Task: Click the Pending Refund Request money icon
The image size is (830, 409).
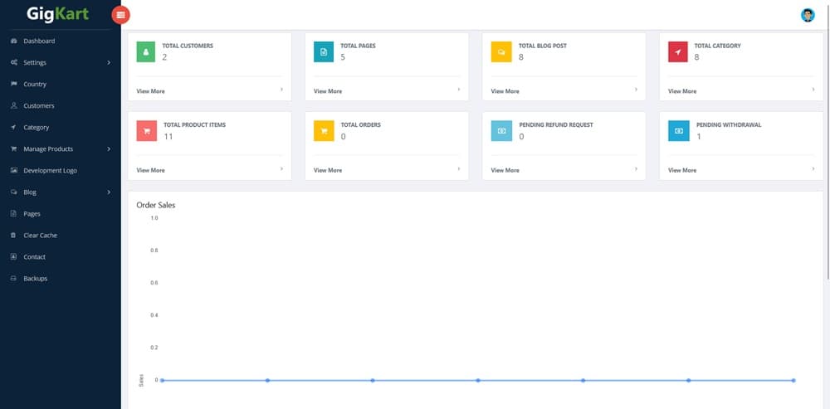Action: click(501, 130)
